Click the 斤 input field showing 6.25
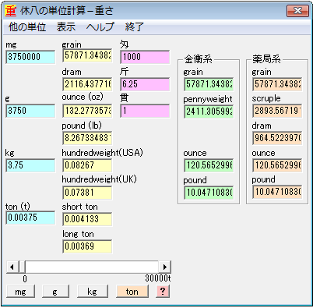The height and width of the screenshot is (308, 313). (x=145, y=84)
